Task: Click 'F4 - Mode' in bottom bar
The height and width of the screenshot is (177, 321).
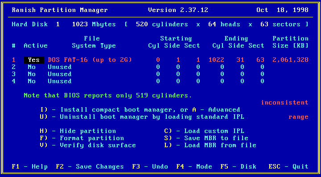Action: 194,167
